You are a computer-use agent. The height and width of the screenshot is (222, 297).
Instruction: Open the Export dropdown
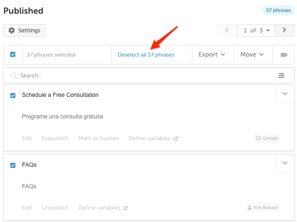click(212, 54)
